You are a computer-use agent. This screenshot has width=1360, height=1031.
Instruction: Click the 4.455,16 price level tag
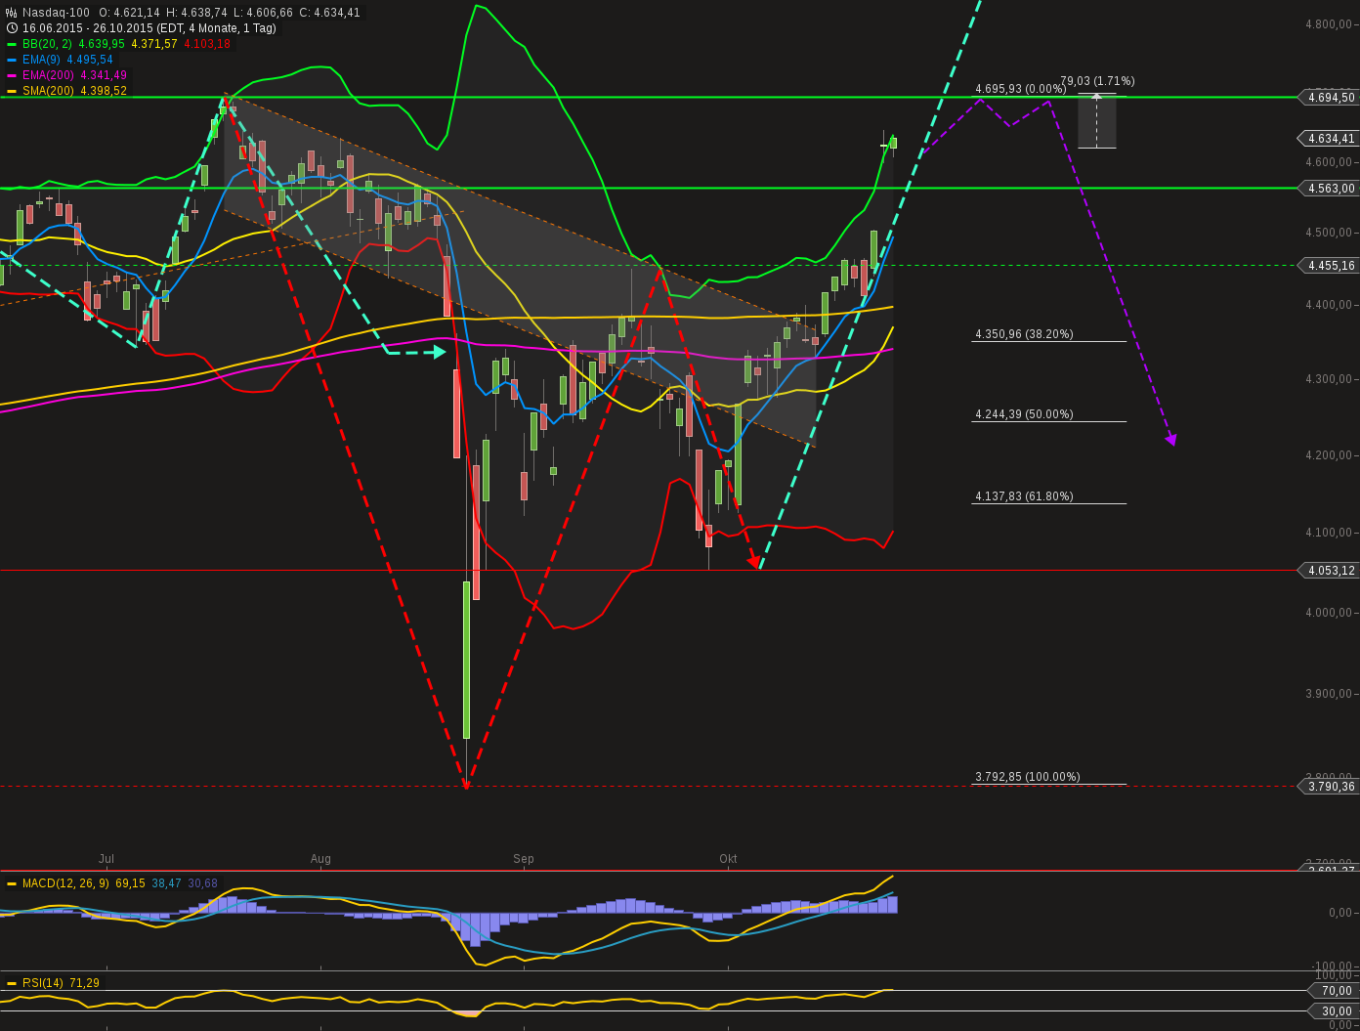(1329, 265)
